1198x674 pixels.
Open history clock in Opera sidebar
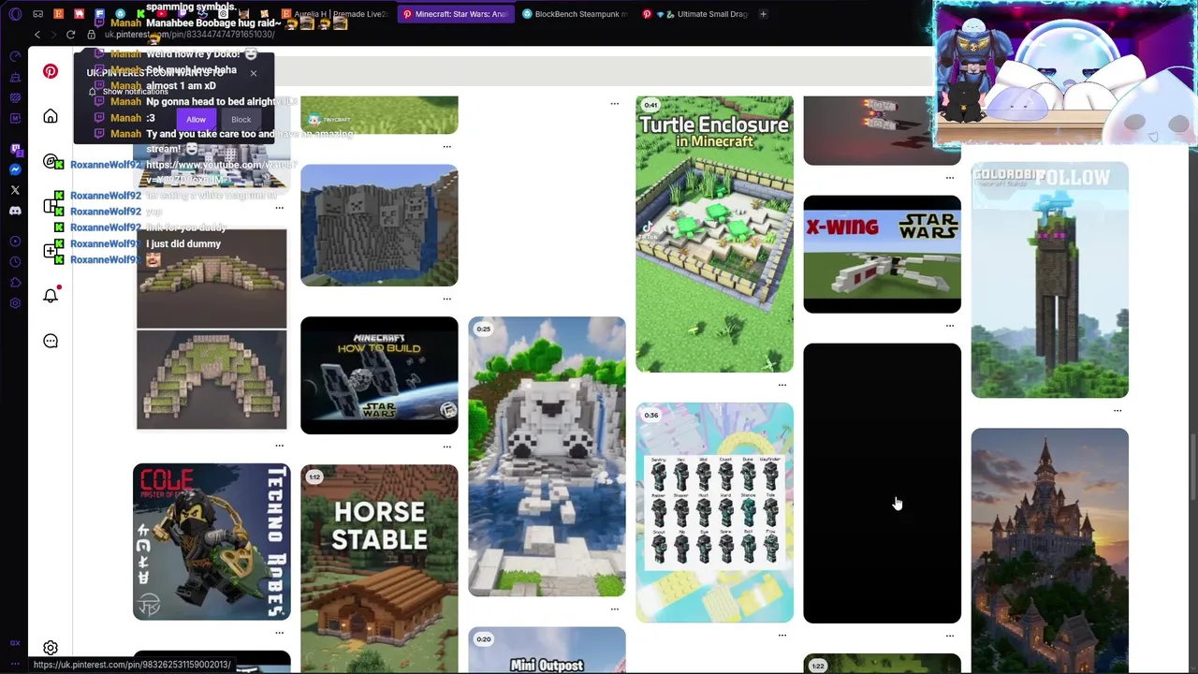[15, 262]
